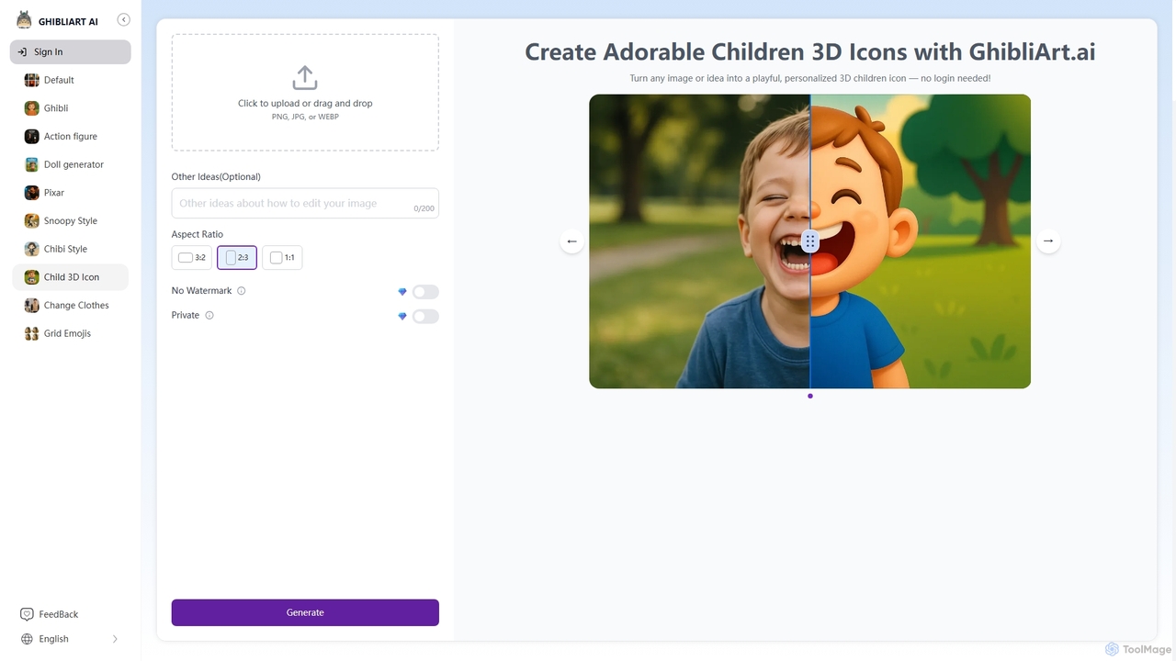Image resolution: width=1176 pixels, height=661 pixels.
Task: Open the FeedBack link
Action: [51, 614]
